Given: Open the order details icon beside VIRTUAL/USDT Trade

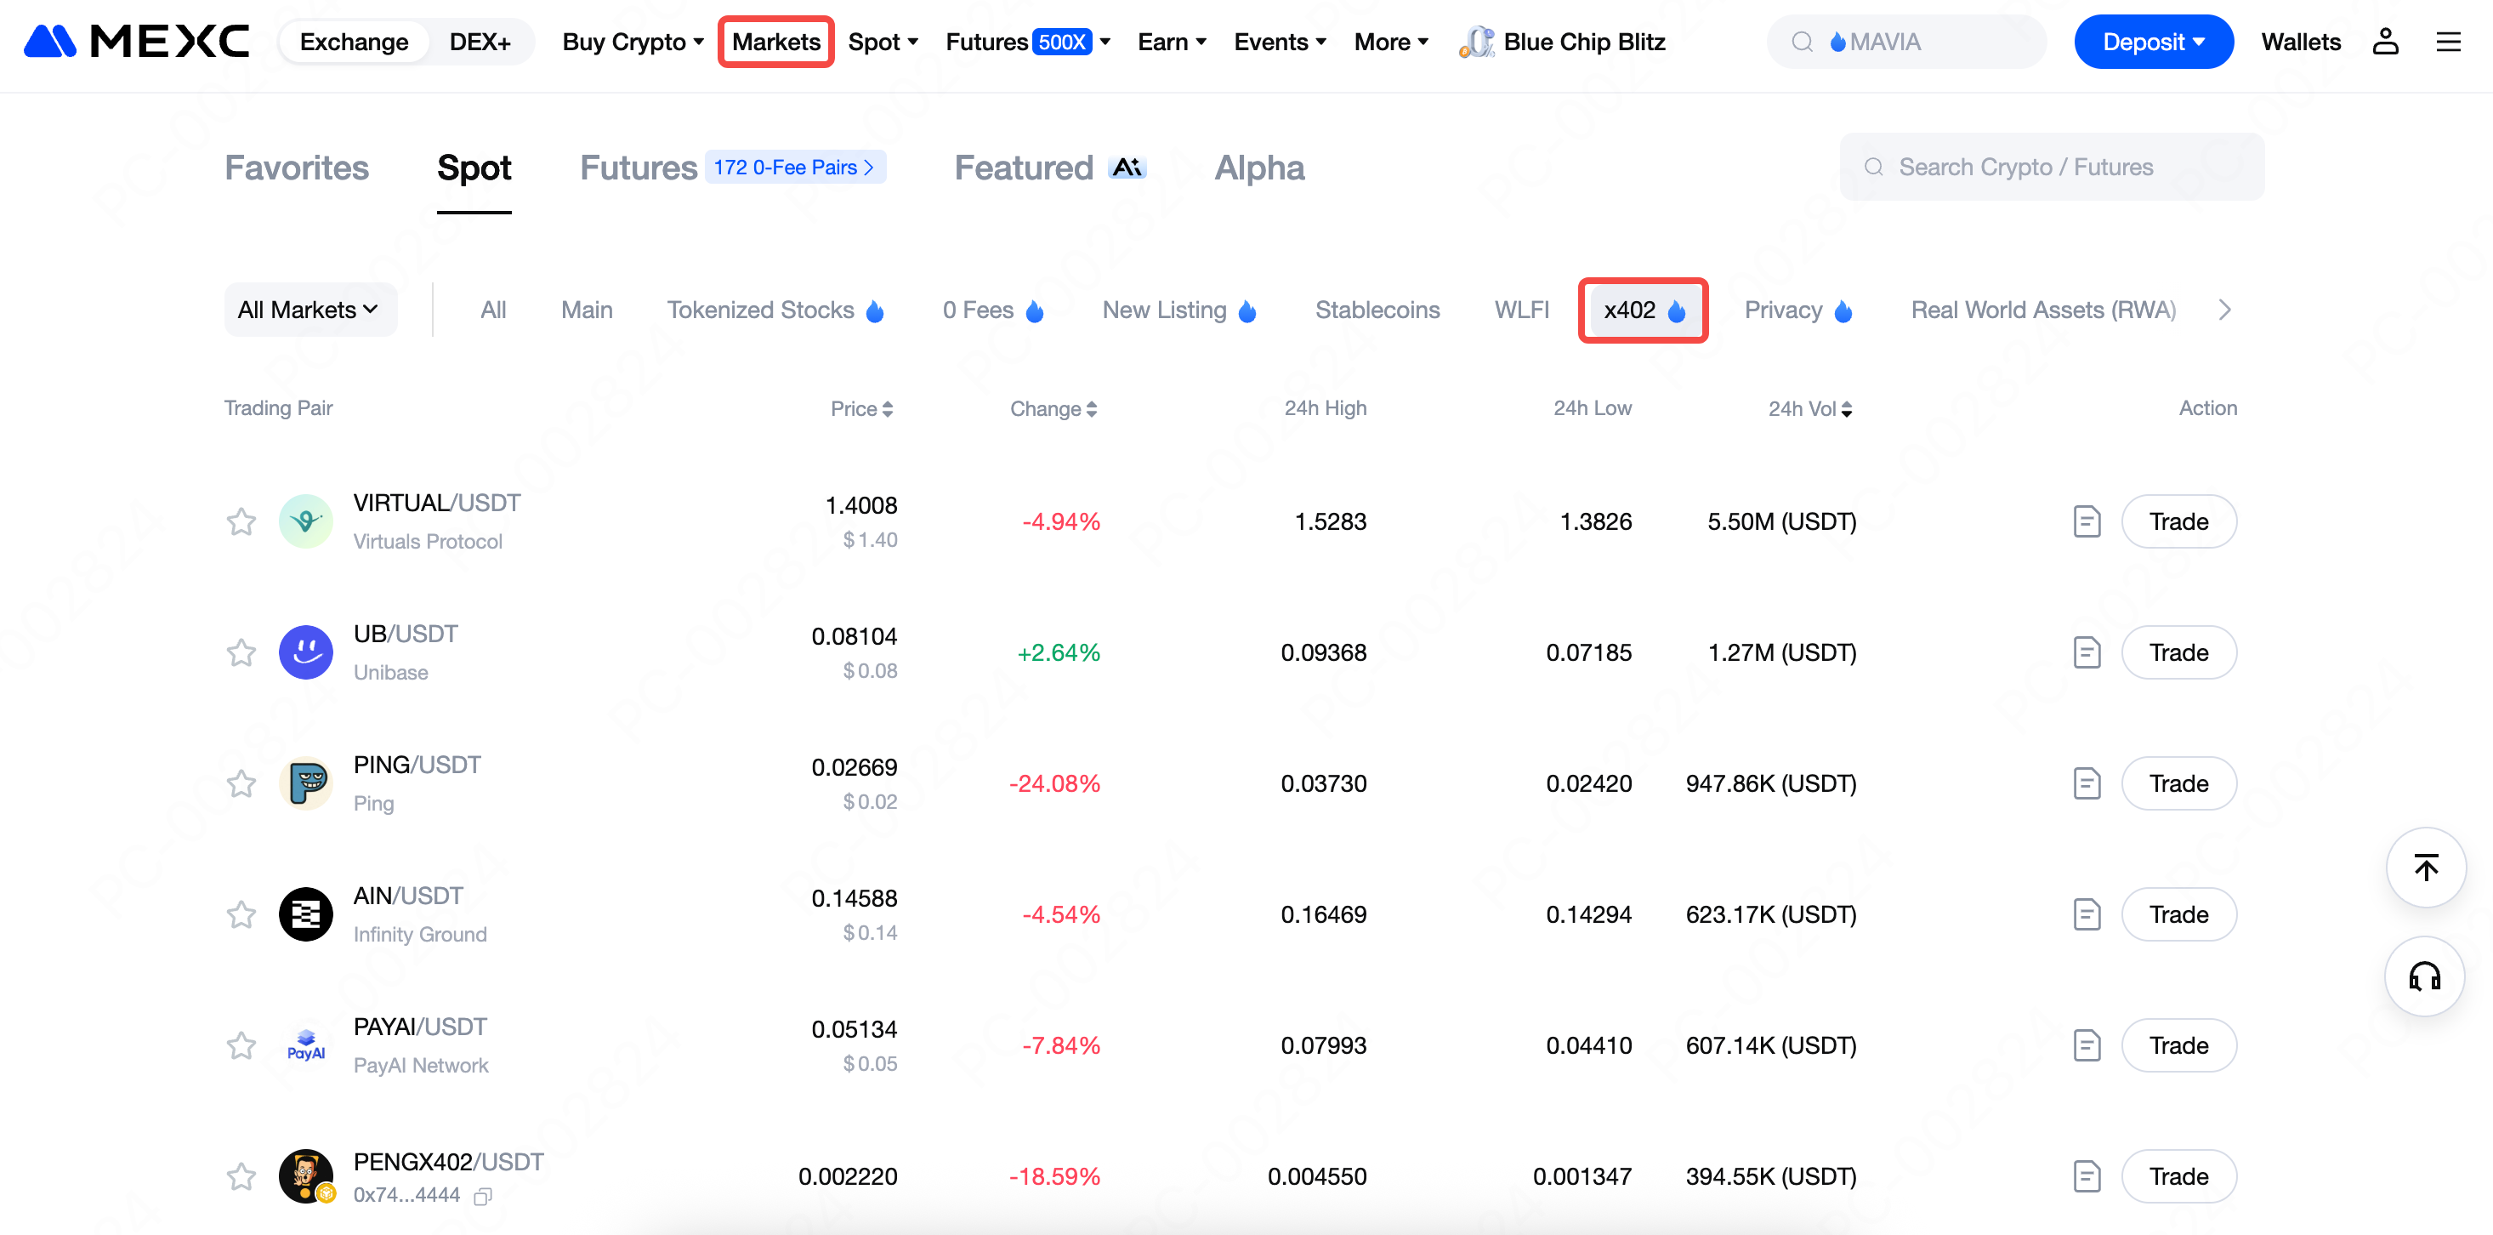Looking at the screenshot, I should (x=2087, y=521).
